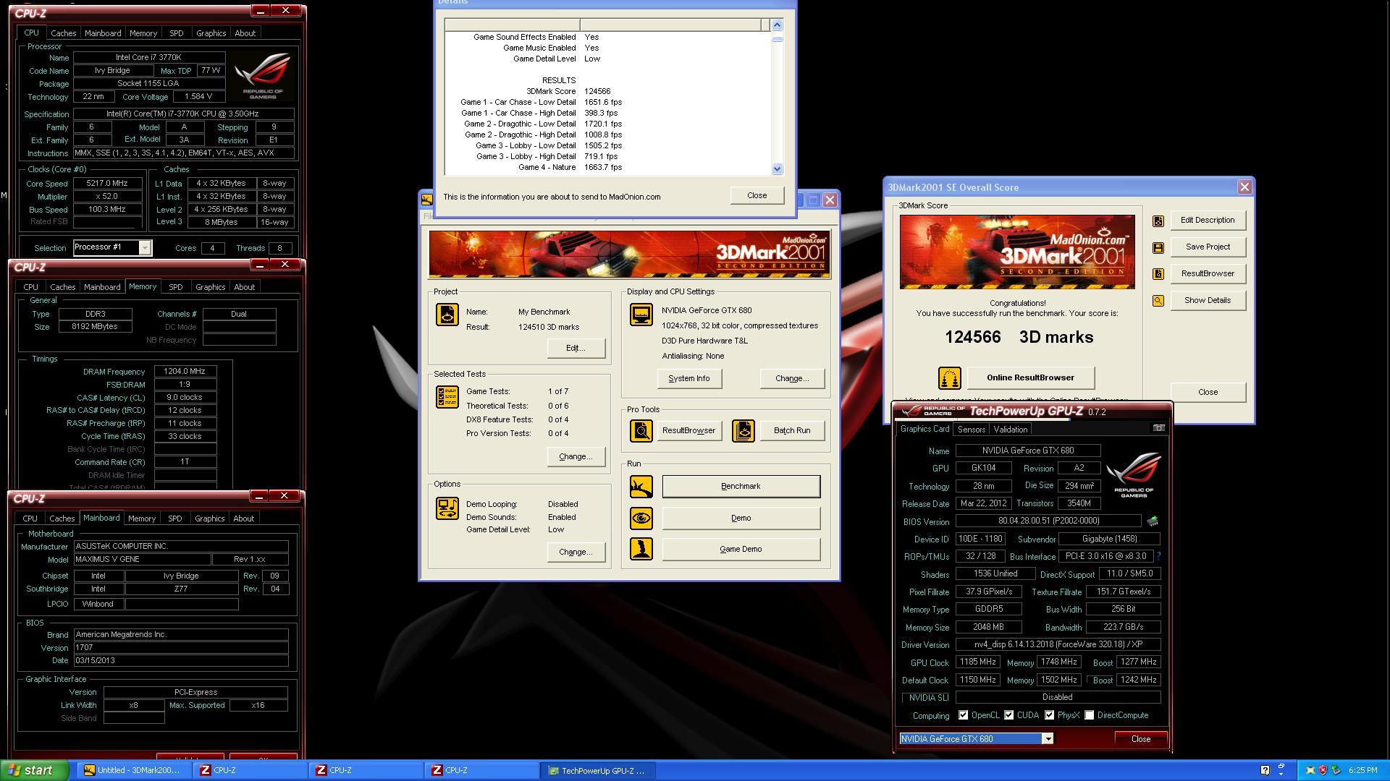Image resolution: width=1390 pixels, height=781 pixels.
Task: Switch to TechPowerUp GPU-Z taskbar item
Action: 599,771
